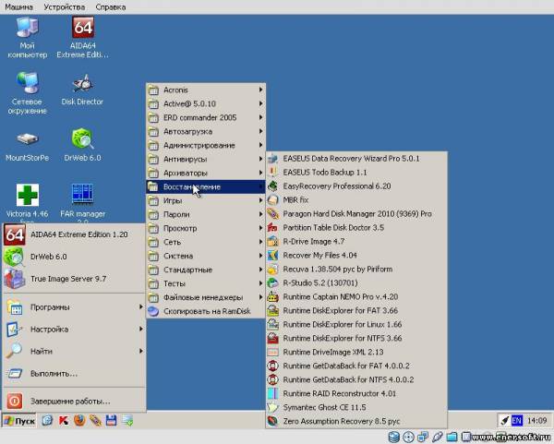The height and width of the screenshot is (444, 554).
Task: Expand the Архиваторы submenu
Action: pyautogui.click(x=206, y=174)
